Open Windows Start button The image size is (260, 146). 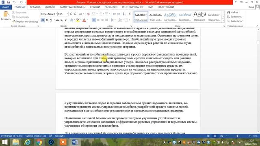click(x=5, y=142)
